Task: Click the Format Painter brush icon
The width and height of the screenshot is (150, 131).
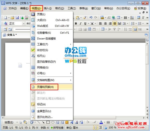Action: tap(85, 18)
